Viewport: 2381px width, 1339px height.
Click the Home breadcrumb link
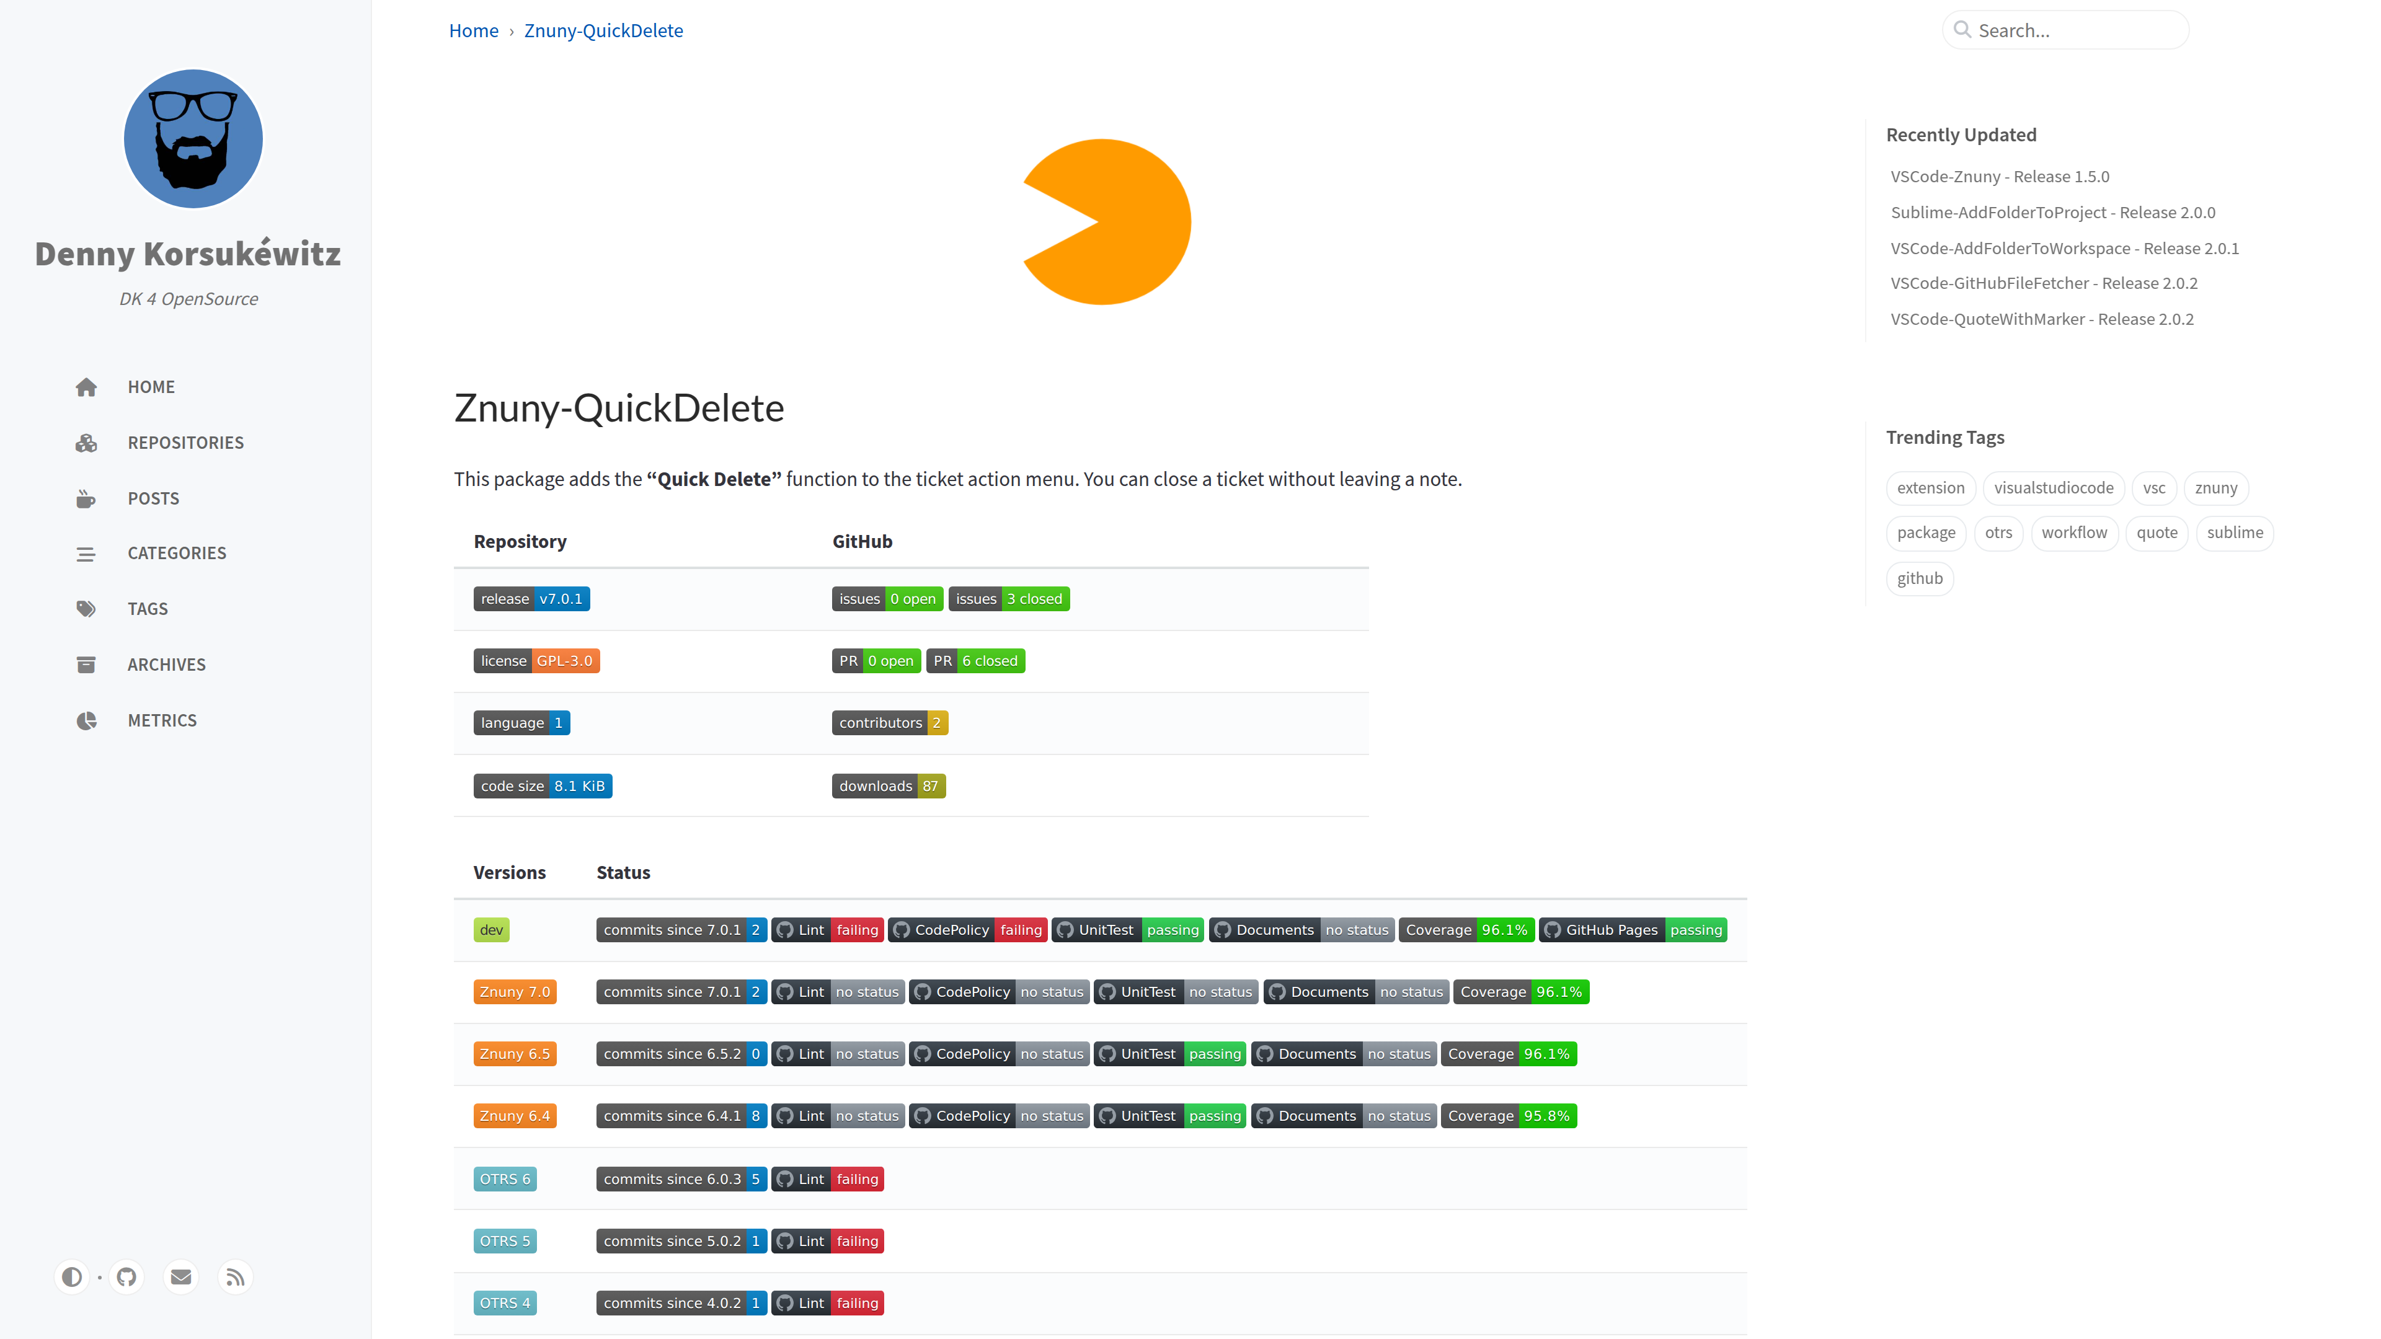tap(473, 30)
